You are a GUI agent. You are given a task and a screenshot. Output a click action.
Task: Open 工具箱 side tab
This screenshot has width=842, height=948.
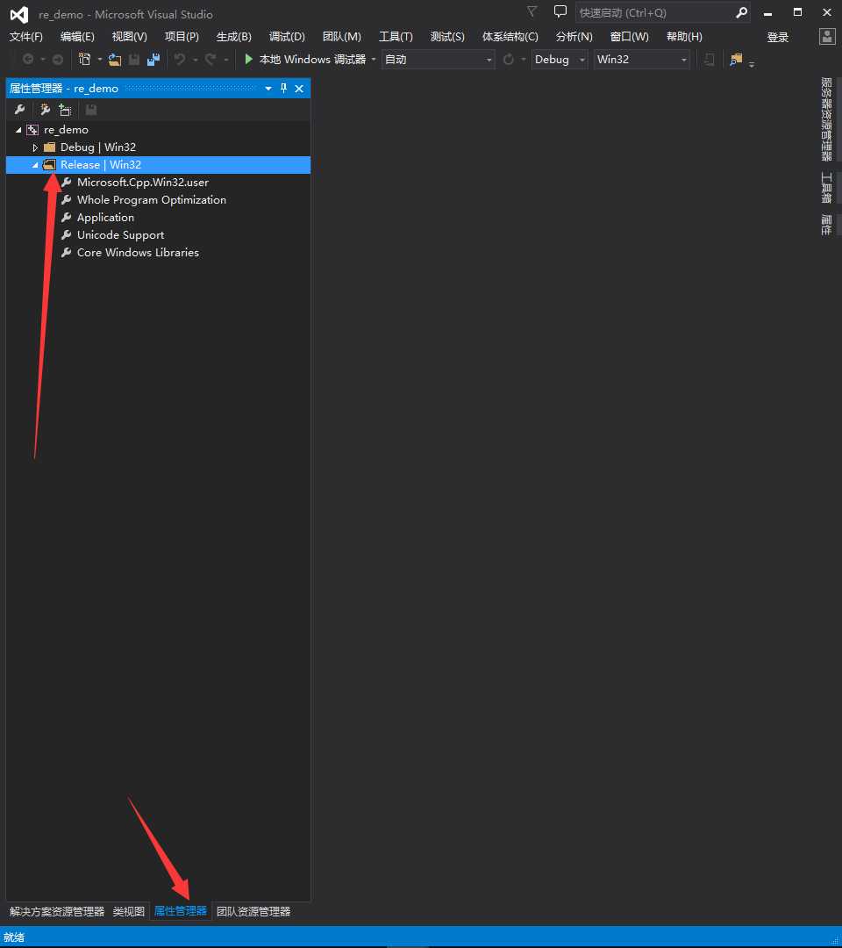point(826,188)
